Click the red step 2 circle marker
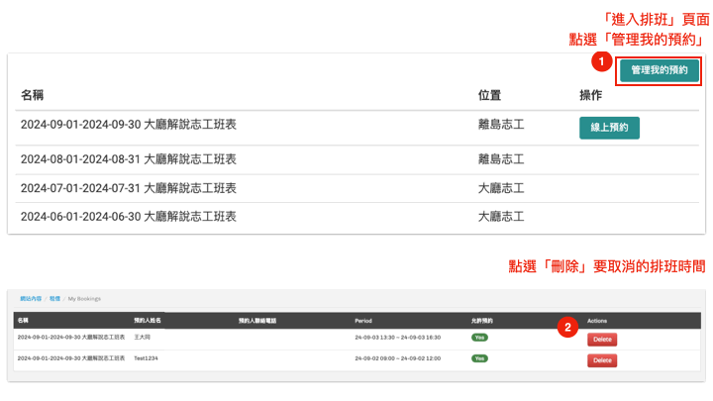The width and height of the screenshot is (713, 401). [x=567, y=327]
